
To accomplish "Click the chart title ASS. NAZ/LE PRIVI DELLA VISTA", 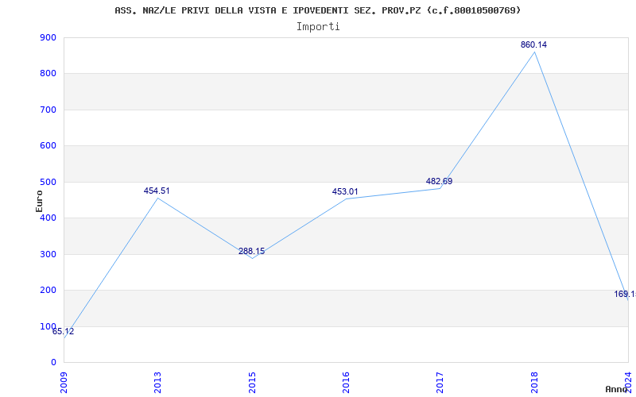I will click(x=317, y=10).
